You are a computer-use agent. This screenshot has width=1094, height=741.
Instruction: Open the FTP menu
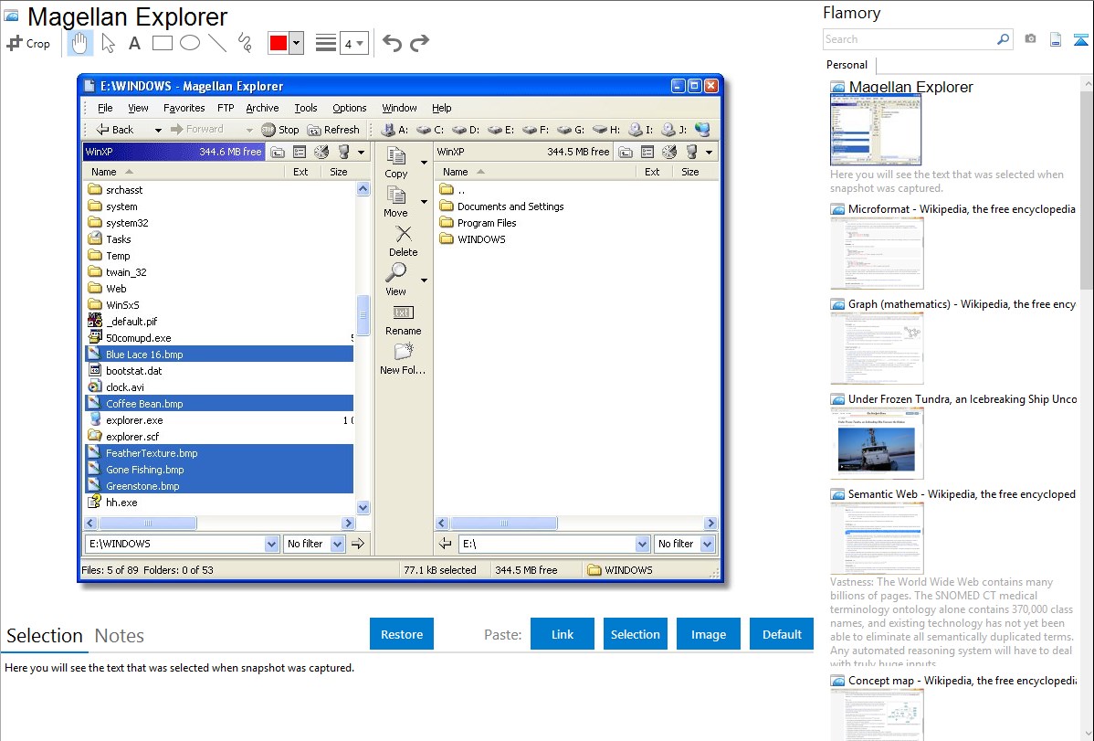click(x=226, y=108)
